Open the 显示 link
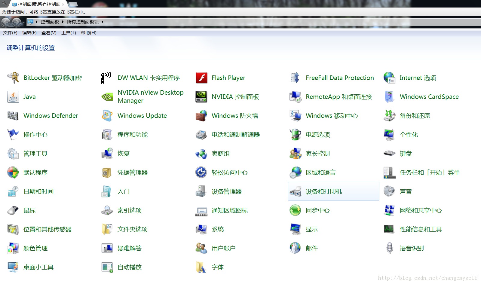The height and width of the screenshot is (284, 481). pos(312,229)
